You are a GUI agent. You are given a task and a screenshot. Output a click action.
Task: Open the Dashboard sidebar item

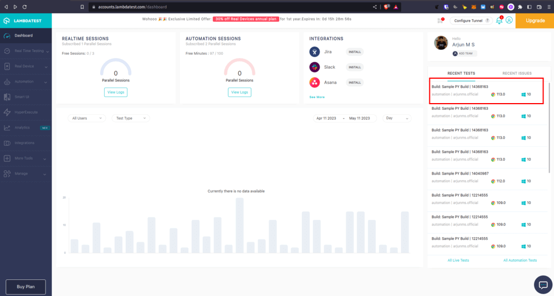point(26,35)
